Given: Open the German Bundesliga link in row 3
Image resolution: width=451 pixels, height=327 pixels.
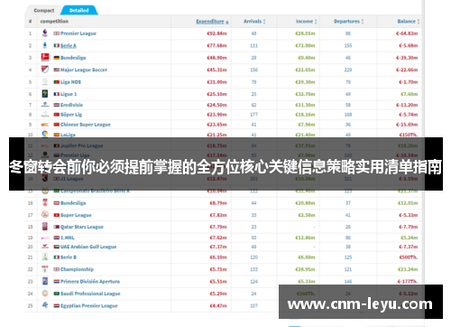Looking at the screenshot, I should pos(73,58).
